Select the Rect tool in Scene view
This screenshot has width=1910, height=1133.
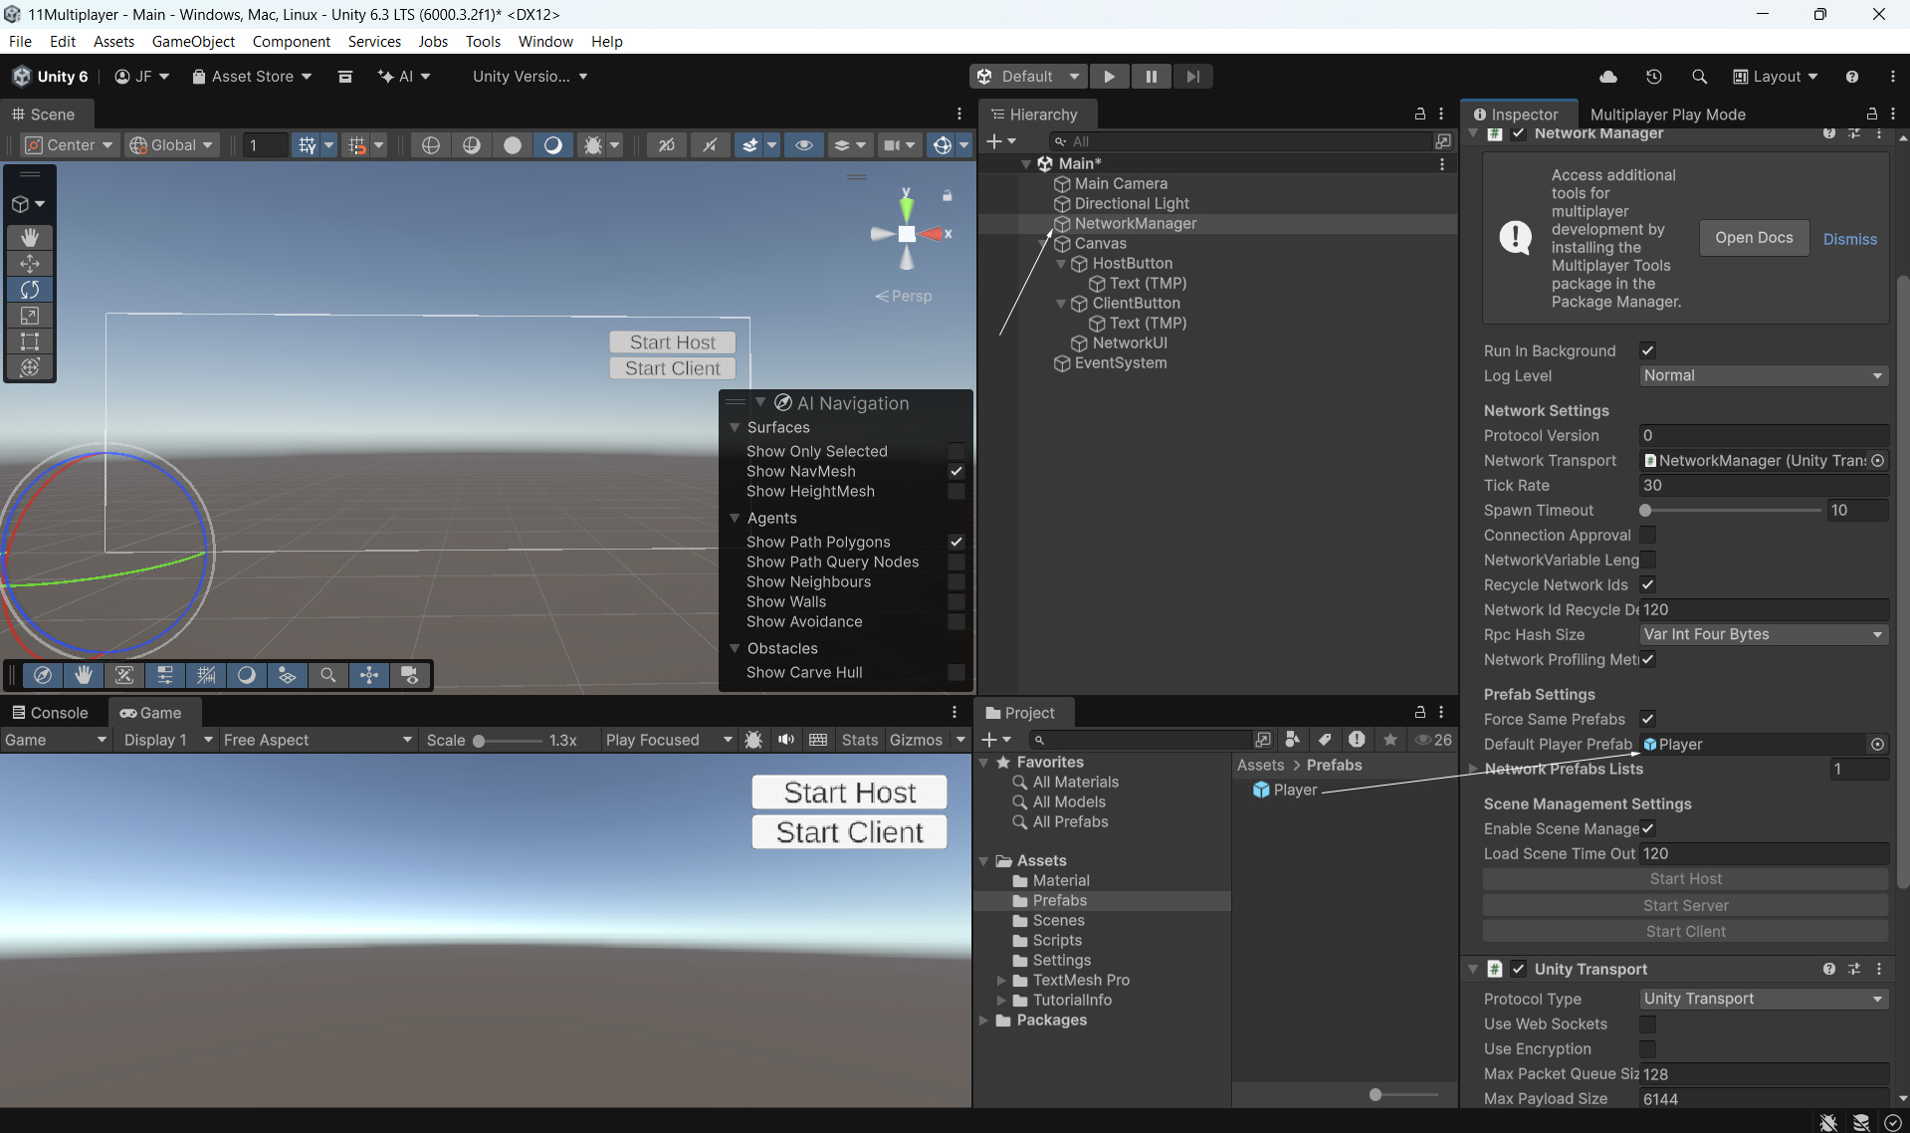coord(30,341)
